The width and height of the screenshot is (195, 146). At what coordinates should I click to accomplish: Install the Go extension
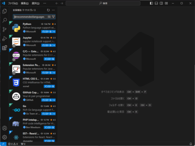point(47,114)
